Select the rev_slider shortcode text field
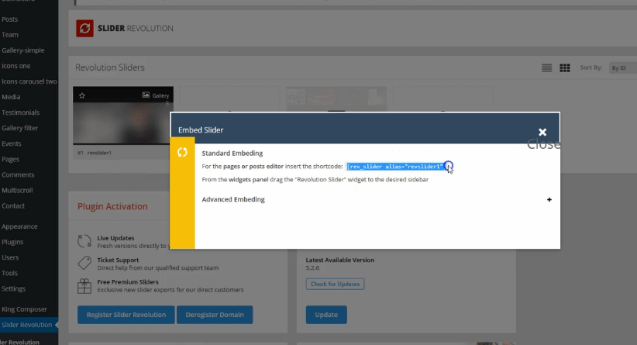 pyautogui.click(x=395, y=167)
